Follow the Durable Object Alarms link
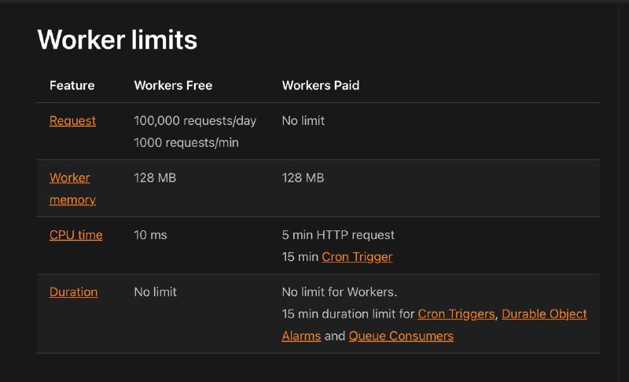The height and width of the screenshot is (382, 629). [x=544, y=314]
